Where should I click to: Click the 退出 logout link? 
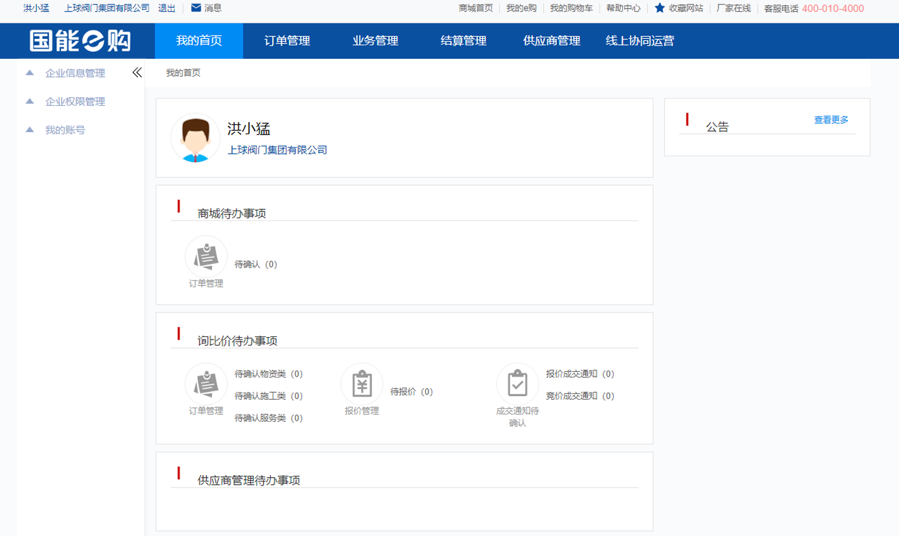pos(167,8)
